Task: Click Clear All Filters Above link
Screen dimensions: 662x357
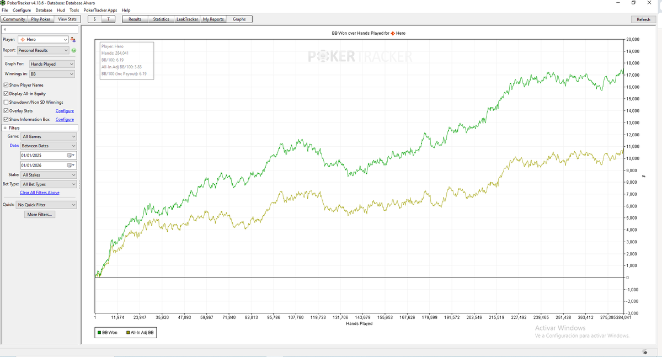Action: (x=40, y=193)
